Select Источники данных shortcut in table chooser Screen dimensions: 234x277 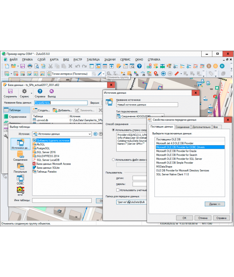[20, 144]
